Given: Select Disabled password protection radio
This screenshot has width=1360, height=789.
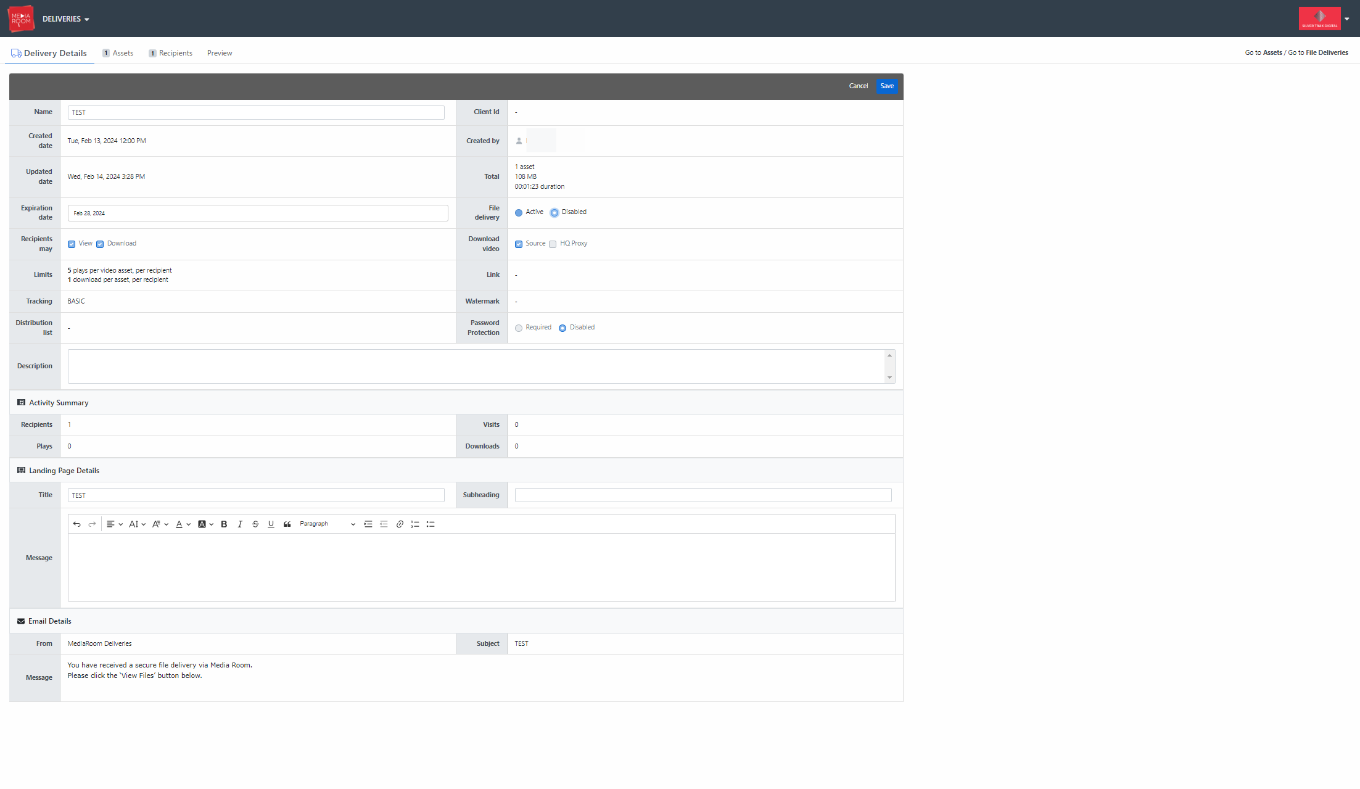Looking at the screenshot, I should point(563,328).
